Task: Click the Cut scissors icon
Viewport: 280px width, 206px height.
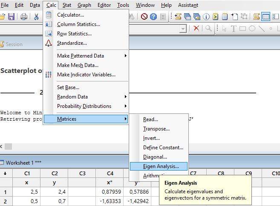Action: point(36,17)
